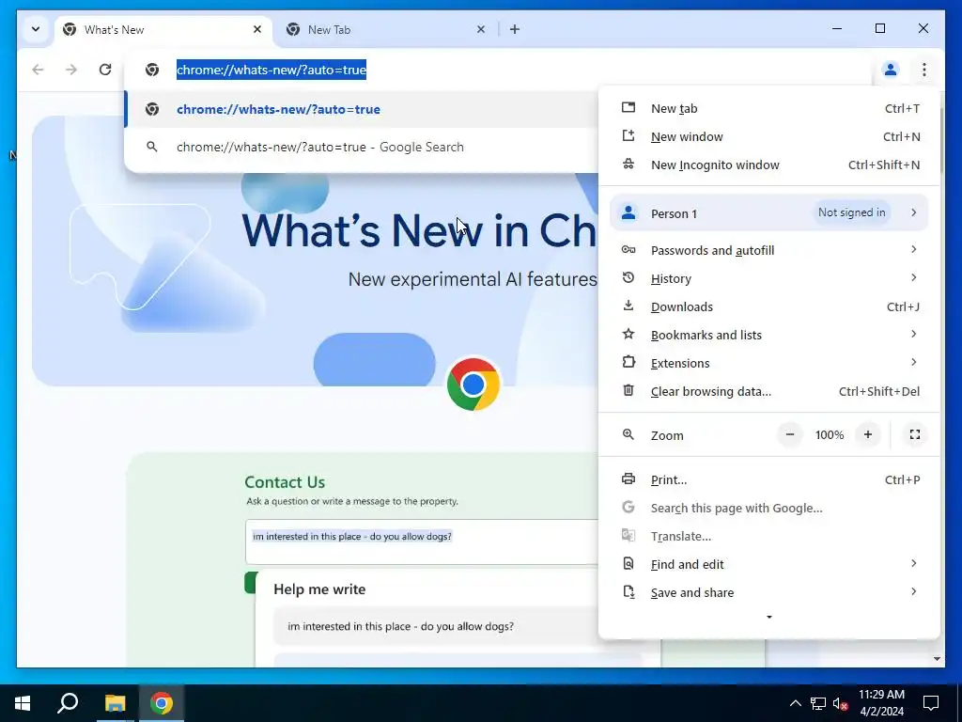Expand the History submenu
The width and height of the screenshot is (962, 722).
pos(769,278)
